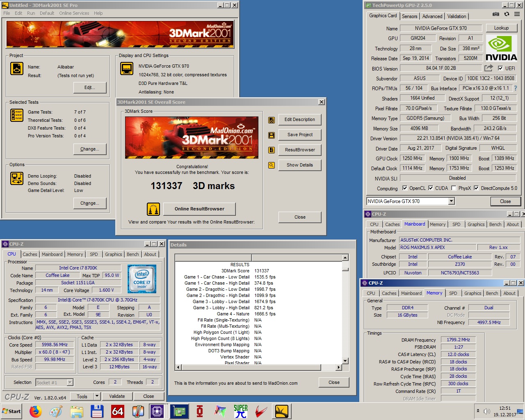Open GPU selection dropdown in GPU-Z
The image size is (525, 420).
[x=452, y=201]
